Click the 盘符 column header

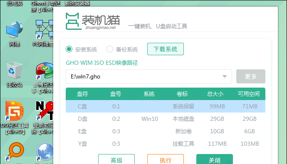click(82, 94)
